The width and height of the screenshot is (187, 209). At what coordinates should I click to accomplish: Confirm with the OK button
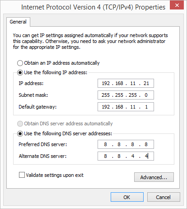tap(127, 197)
